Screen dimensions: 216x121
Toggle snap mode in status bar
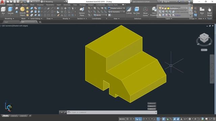click(x=131, y=119)
